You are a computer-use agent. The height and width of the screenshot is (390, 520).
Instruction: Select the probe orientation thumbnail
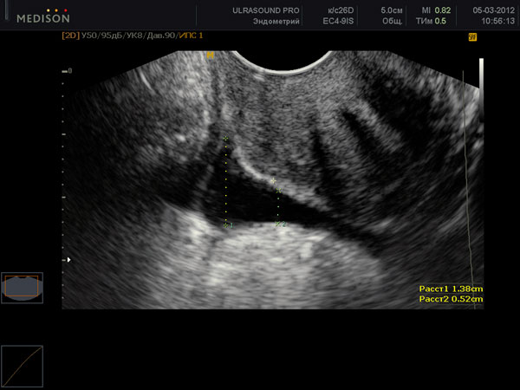(x=22, y=288)
